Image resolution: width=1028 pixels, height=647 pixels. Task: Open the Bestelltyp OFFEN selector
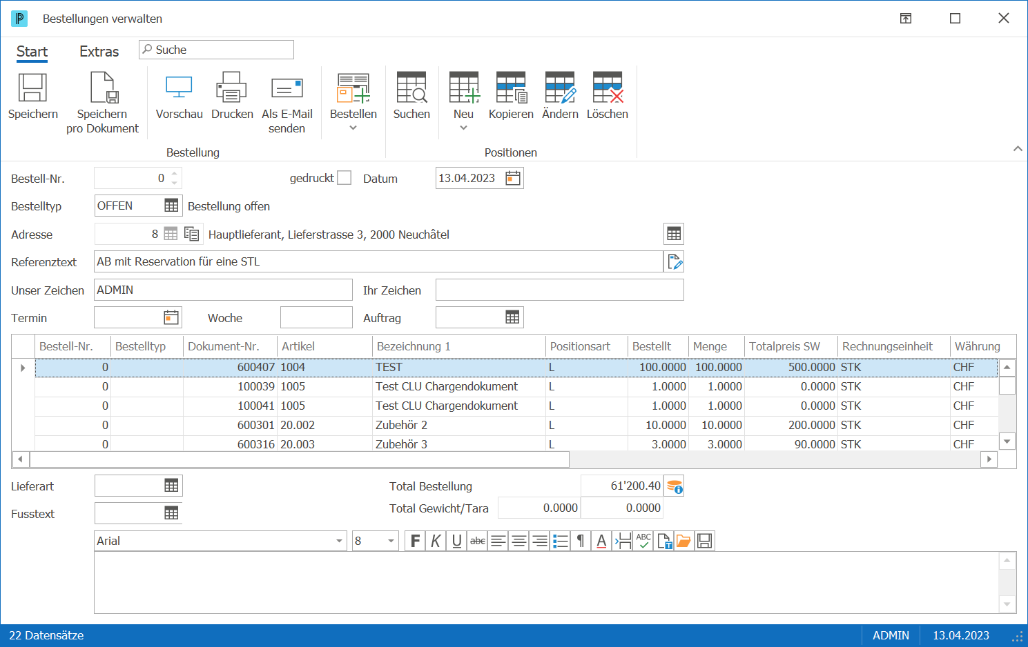tap(171, 206)
